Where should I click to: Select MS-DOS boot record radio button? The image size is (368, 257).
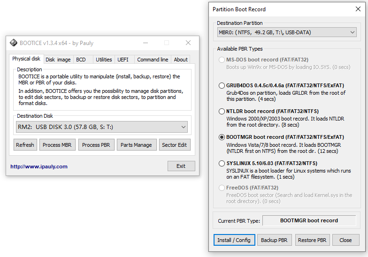222,60
